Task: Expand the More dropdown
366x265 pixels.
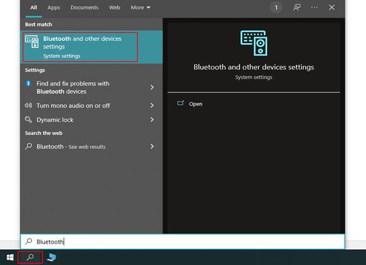Action: coord(141,8)
